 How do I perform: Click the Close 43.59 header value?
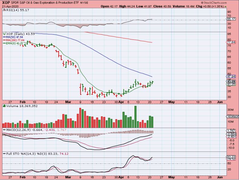click(162, 6)
